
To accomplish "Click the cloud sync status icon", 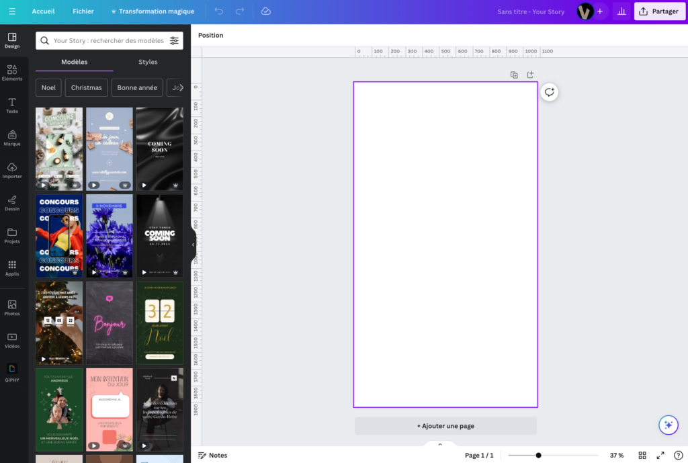I will tap(265, 11).
